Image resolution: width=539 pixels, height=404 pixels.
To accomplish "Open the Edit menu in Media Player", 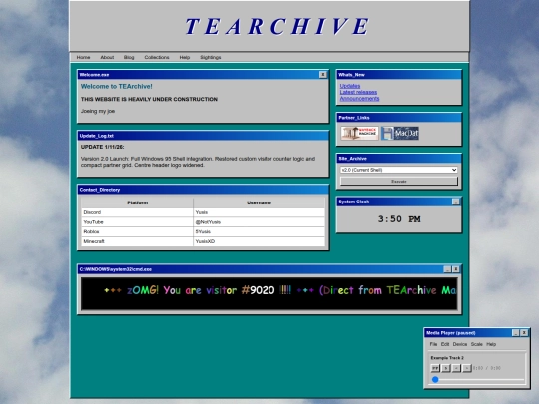I will click(445, 344).
